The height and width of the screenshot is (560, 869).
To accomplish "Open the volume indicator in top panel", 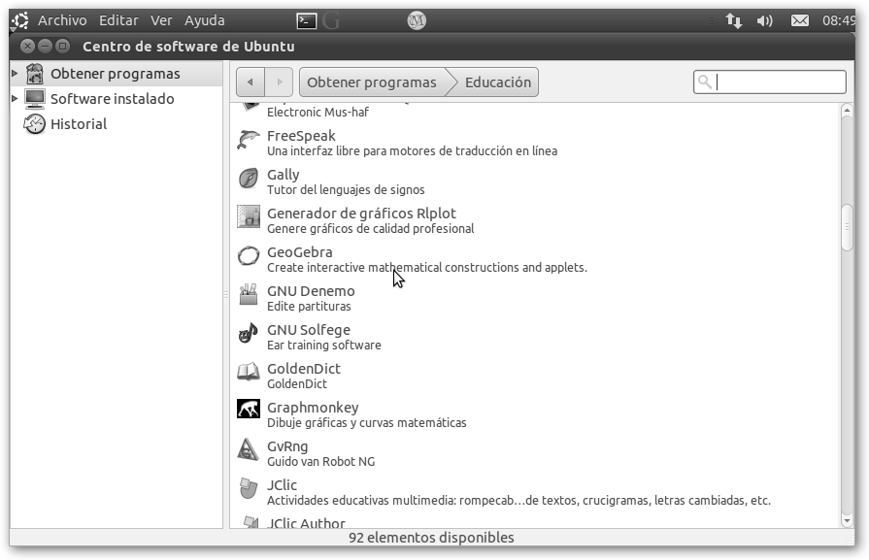I will point(764,20).
